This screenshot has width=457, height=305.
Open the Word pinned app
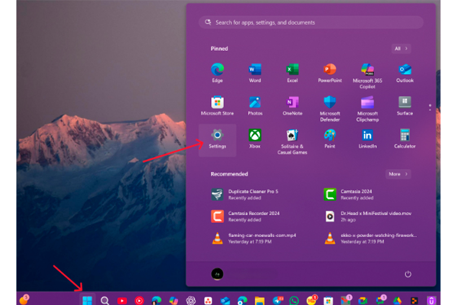pos(255,72)
